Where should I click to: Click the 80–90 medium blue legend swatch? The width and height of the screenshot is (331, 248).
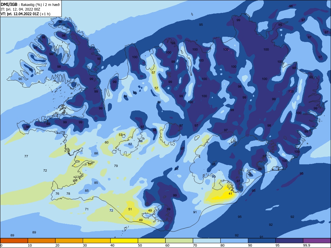234,241
